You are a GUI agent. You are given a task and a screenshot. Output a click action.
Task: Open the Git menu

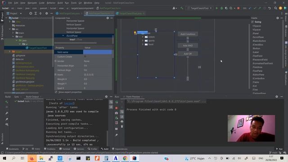pyautogui.click(x=80, y=3)
